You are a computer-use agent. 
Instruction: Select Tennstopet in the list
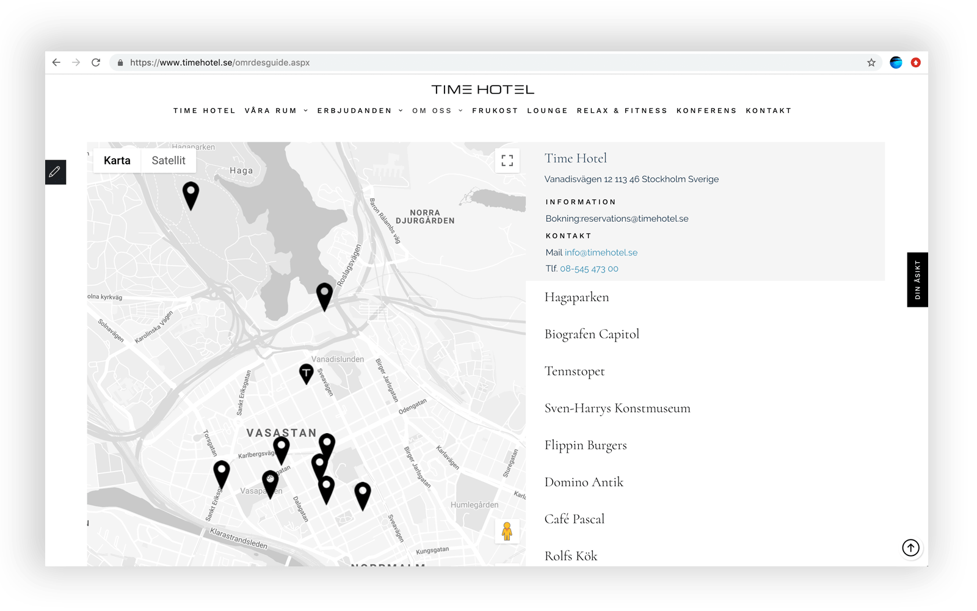pos(575,371)
